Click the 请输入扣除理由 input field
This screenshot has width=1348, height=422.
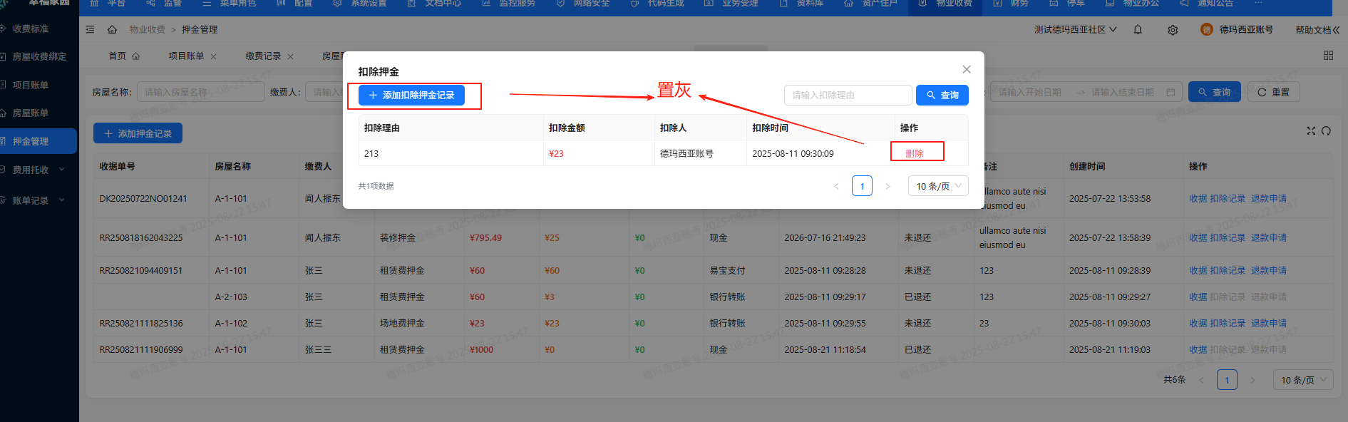click(847, 96)
